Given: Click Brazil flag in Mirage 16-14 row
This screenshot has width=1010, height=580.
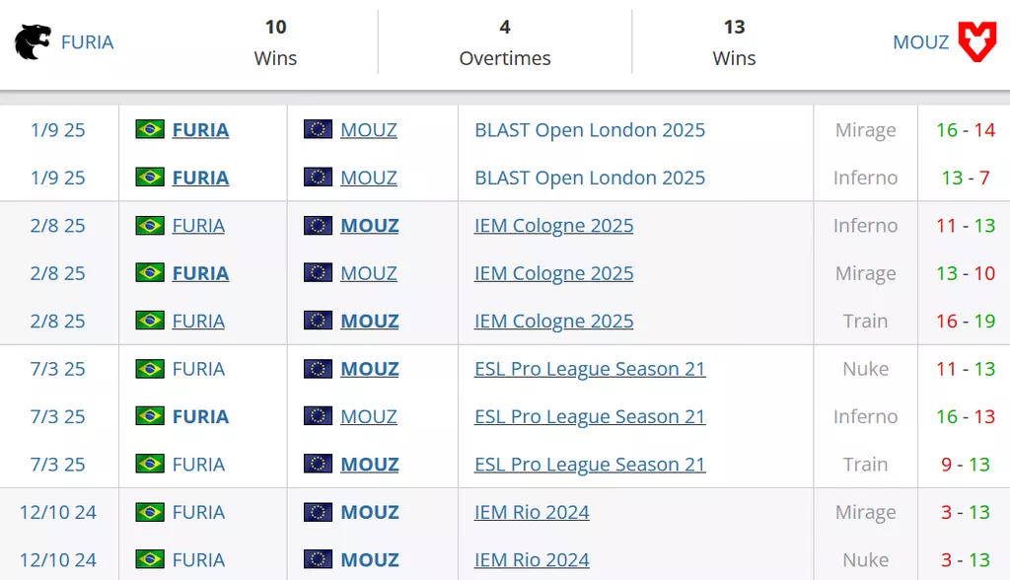Looking at the screenshot, I should [150, 129].
